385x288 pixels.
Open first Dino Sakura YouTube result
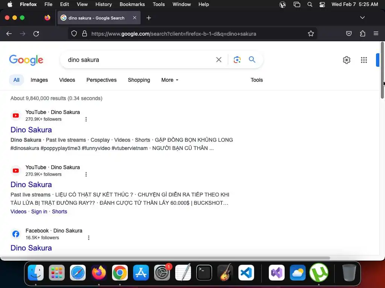click(x=31, y=130)
